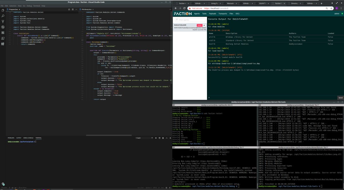The image size is (344, 190).
Task: Click the Send button in the Faction console
Action: click(340, 98)
